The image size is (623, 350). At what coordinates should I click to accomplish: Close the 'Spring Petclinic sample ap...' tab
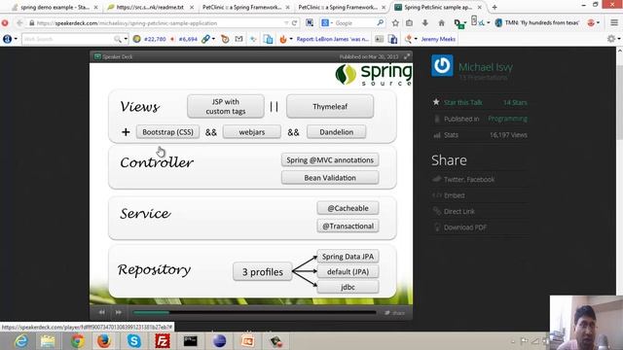[x=480, y=7]
